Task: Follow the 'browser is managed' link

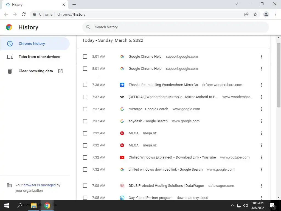Action: coord(40,185)
